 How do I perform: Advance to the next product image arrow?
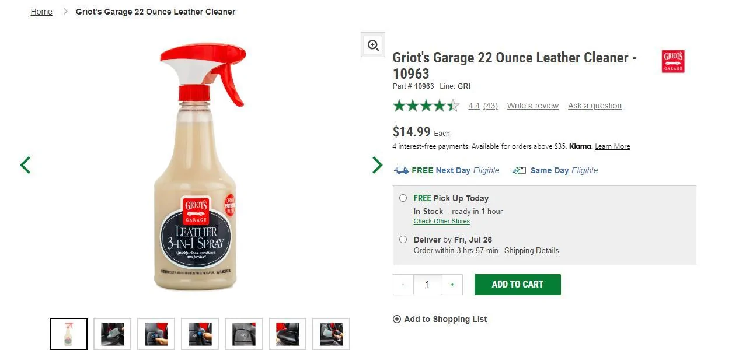tap(377, 165)
